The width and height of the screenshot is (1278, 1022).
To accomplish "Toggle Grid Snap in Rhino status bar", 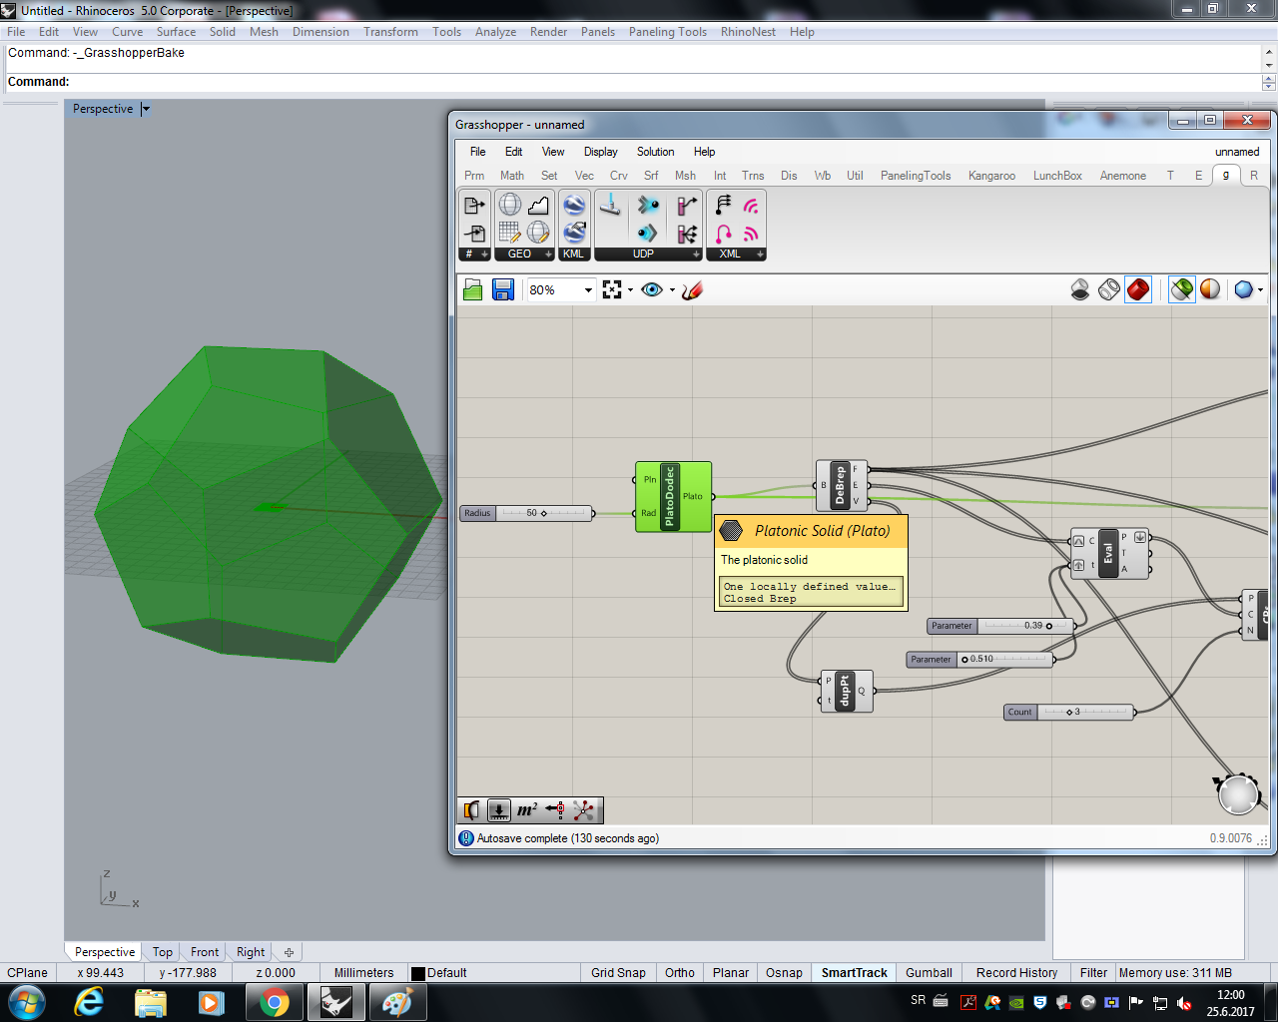I will 618,972.
